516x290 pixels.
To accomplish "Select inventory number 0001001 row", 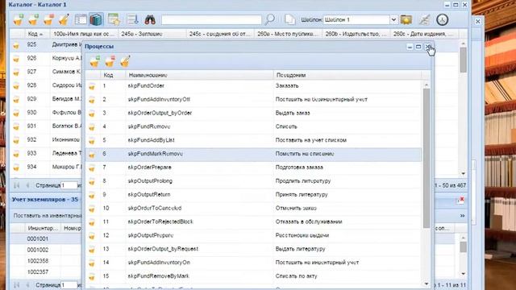I will [x=46, y=238].
